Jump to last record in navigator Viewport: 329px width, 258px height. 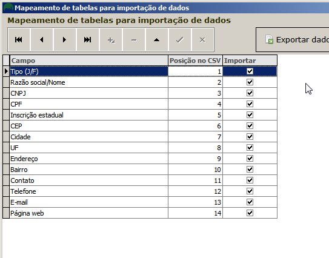click(x=87, y=39)
